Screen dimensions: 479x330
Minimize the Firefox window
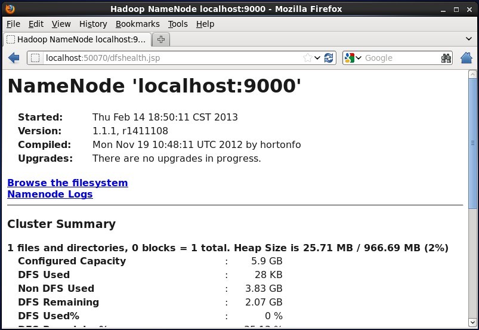[x=443, y=10]
